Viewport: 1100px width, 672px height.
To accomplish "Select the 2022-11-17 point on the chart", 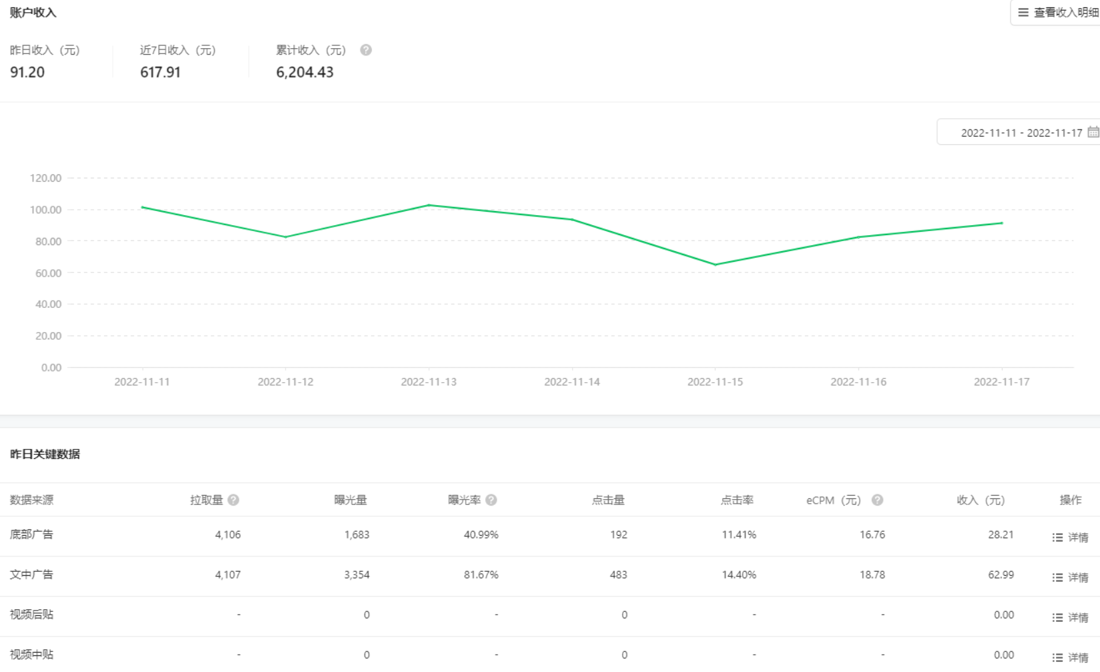I will [x=1001, y=223].
